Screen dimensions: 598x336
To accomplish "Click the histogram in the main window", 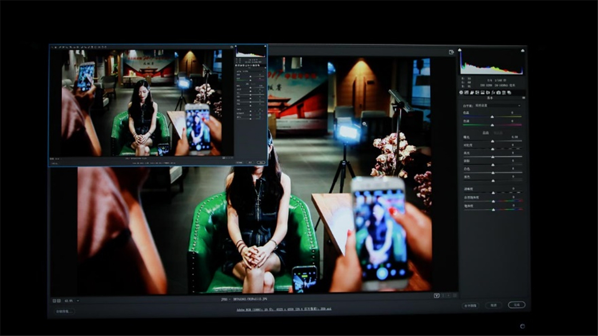I will tap(491, 63).
